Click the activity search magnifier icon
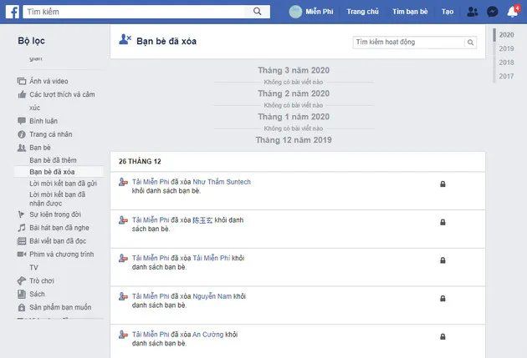Screen dimensions: 527x358 click(470, 43)
